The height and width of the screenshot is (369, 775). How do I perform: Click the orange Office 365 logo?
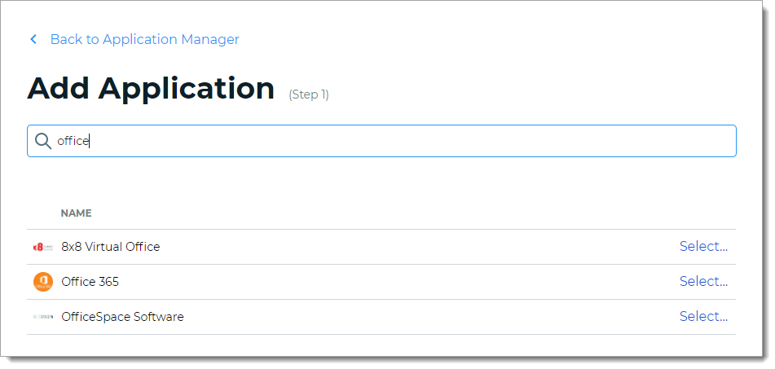43,282
